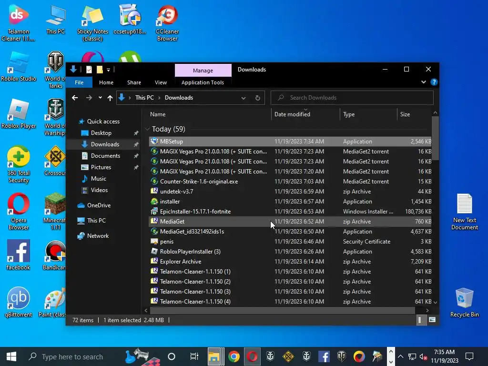Viewport: 488px width, 366px height.
Task: Select the MBSetup file
Action: point(290,141)
